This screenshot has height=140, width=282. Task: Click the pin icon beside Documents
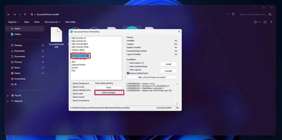(x=43, y=57)
